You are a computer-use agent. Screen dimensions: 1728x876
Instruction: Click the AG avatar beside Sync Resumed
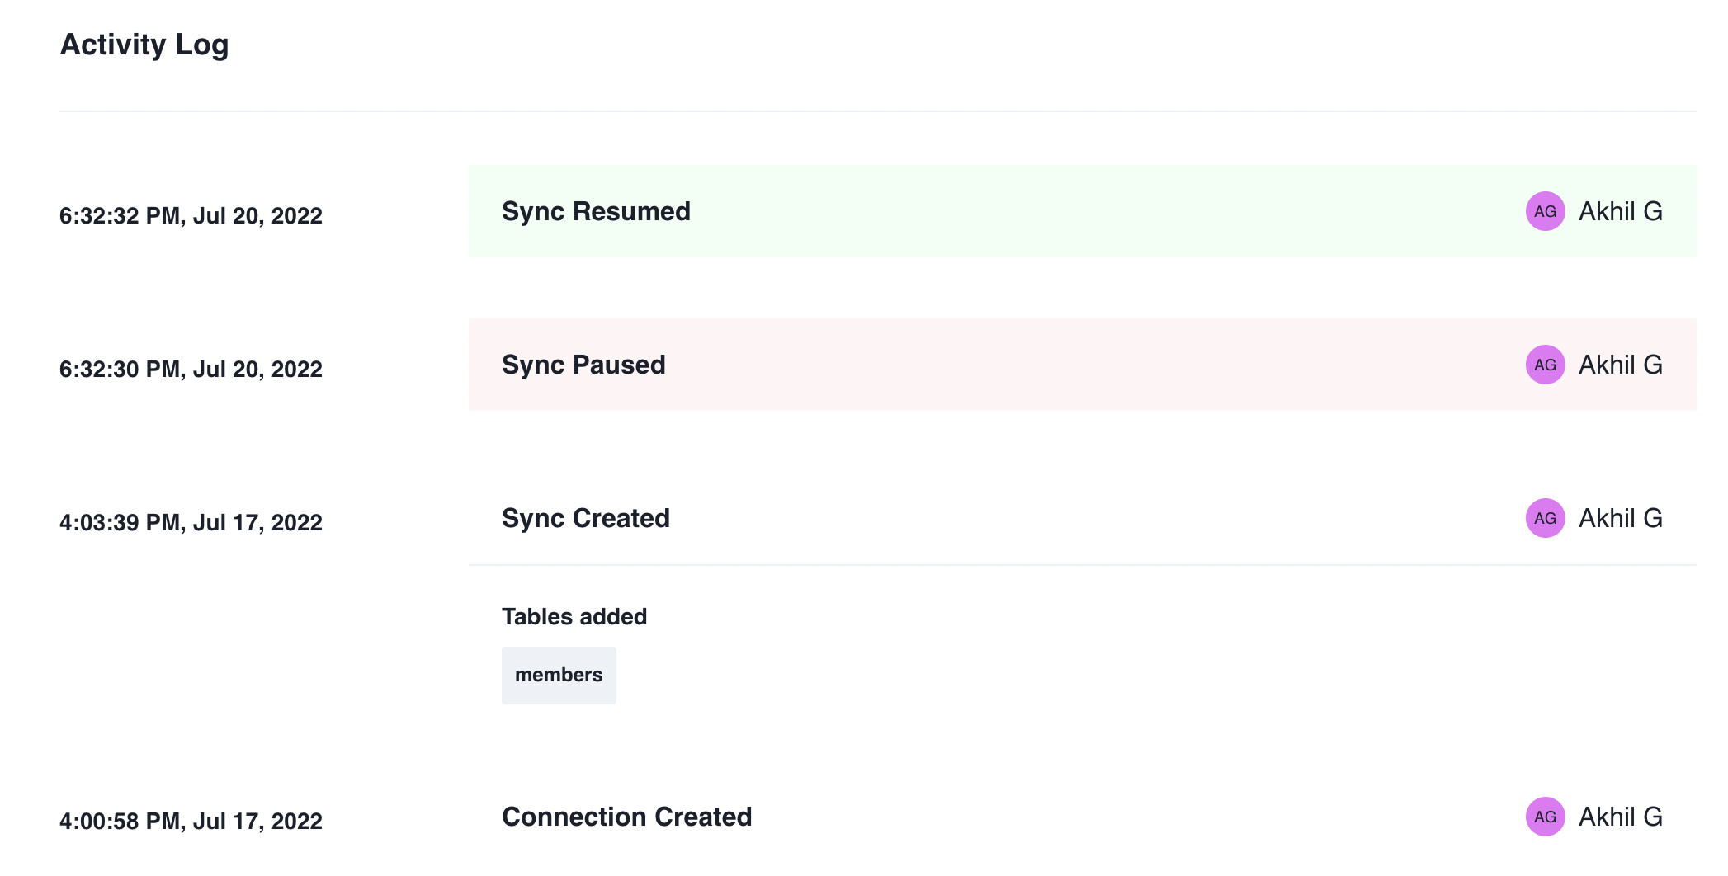click(1545, 211)
